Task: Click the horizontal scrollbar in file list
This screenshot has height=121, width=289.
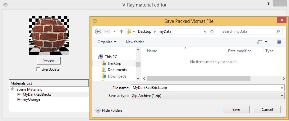Action: tap(199, 78)
